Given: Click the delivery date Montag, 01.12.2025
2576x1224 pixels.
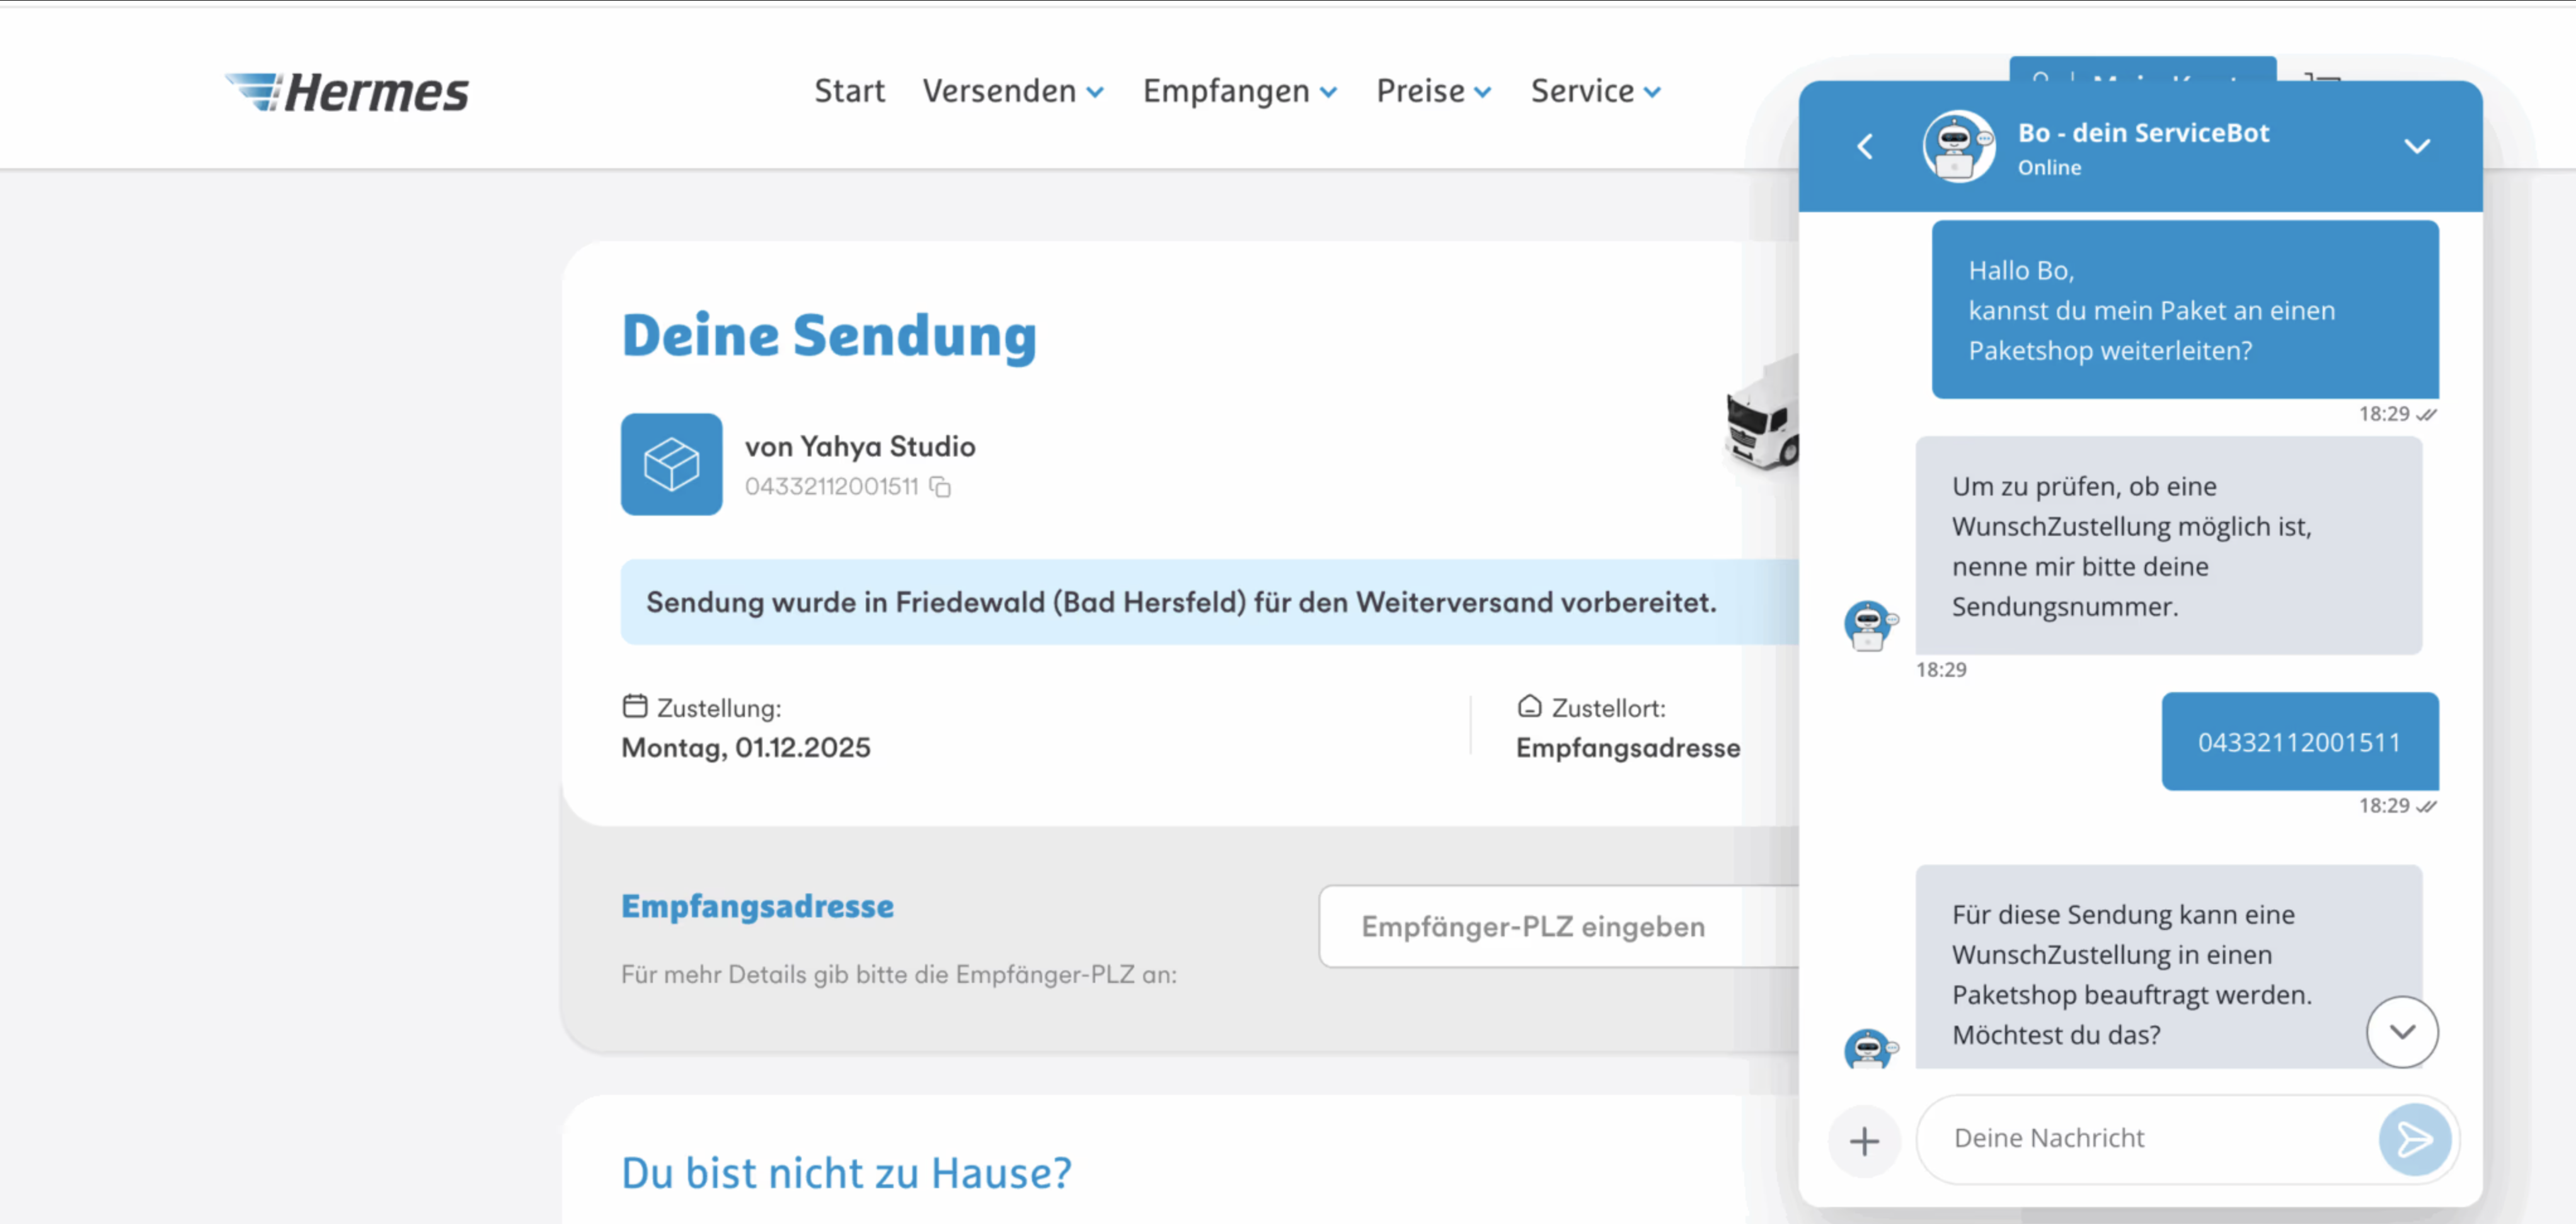Looking at the screenshot, I should 746,747.
